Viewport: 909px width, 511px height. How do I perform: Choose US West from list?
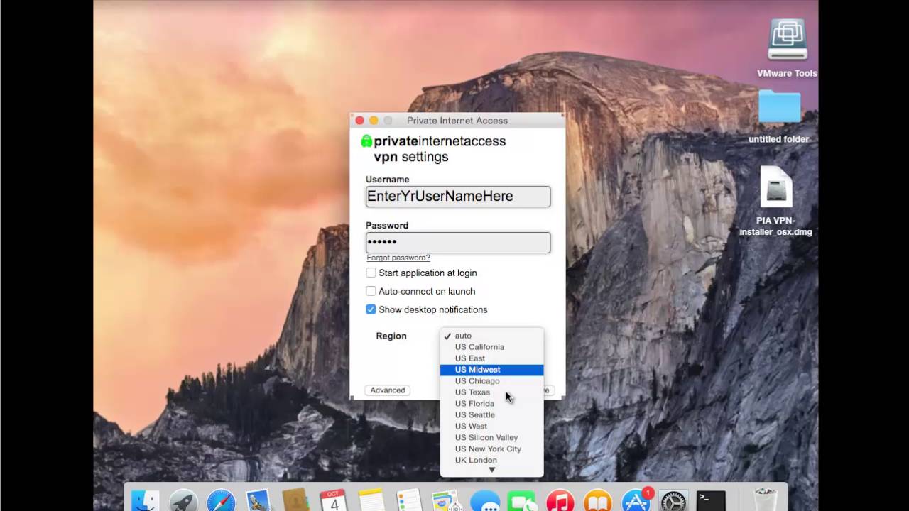[x=491, y=427]
